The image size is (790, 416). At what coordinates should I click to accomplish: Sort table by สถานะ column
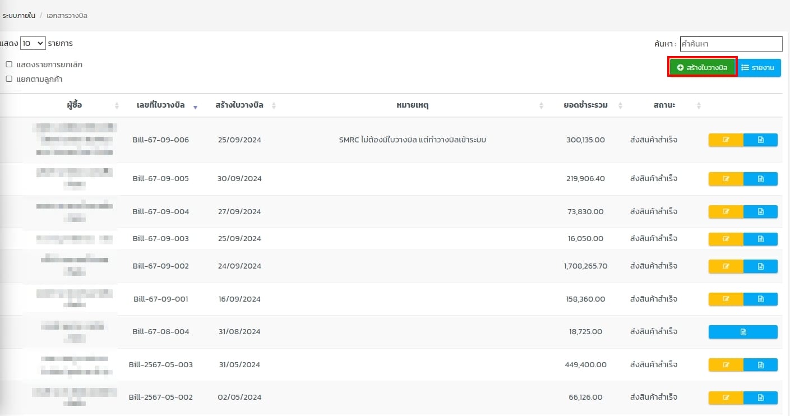click(x=664, y=105)
